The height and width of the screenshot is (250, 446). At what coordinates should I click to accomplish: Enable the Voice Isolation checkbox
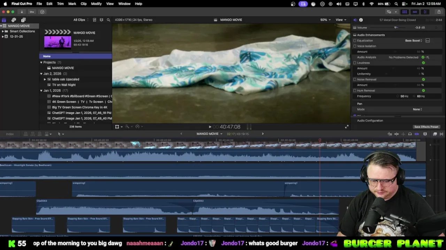[x=355, y=46]
